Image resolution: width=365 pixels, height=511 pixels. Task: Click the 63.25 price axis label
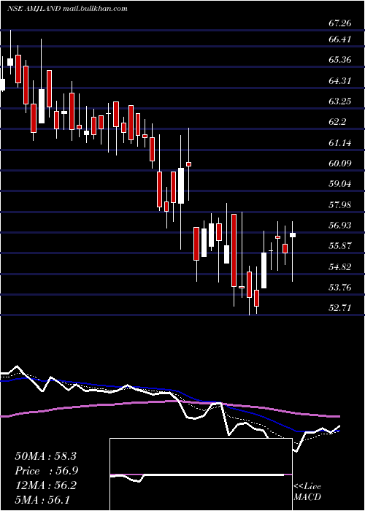[340, 101]
